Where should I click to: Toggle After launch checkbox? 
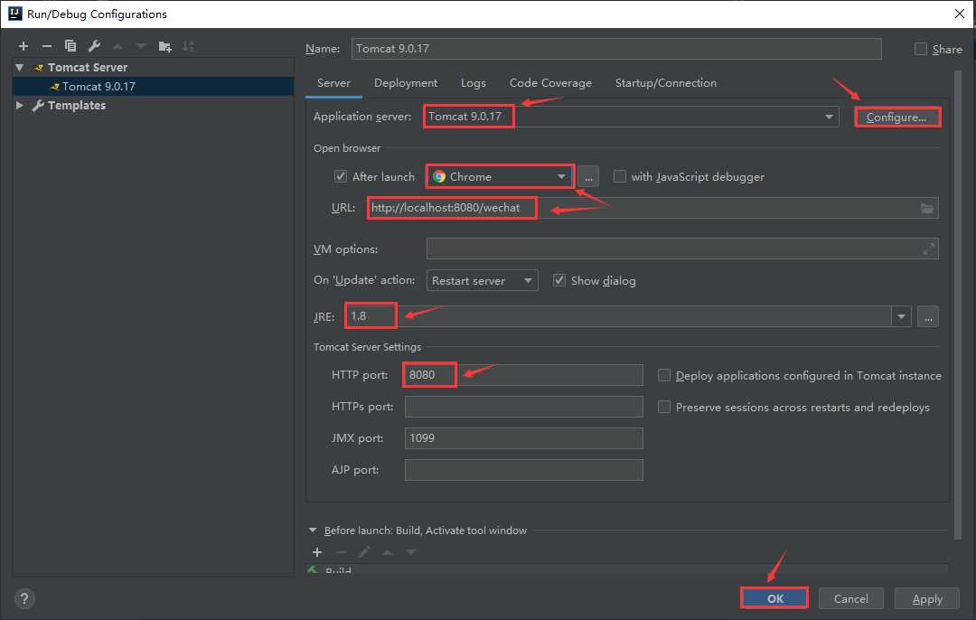(x=341, y=177)
